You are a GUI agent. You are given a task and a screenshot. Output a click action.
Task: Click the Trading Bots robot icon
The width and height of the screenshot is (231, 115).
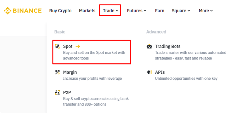click(x=149, y=46)
